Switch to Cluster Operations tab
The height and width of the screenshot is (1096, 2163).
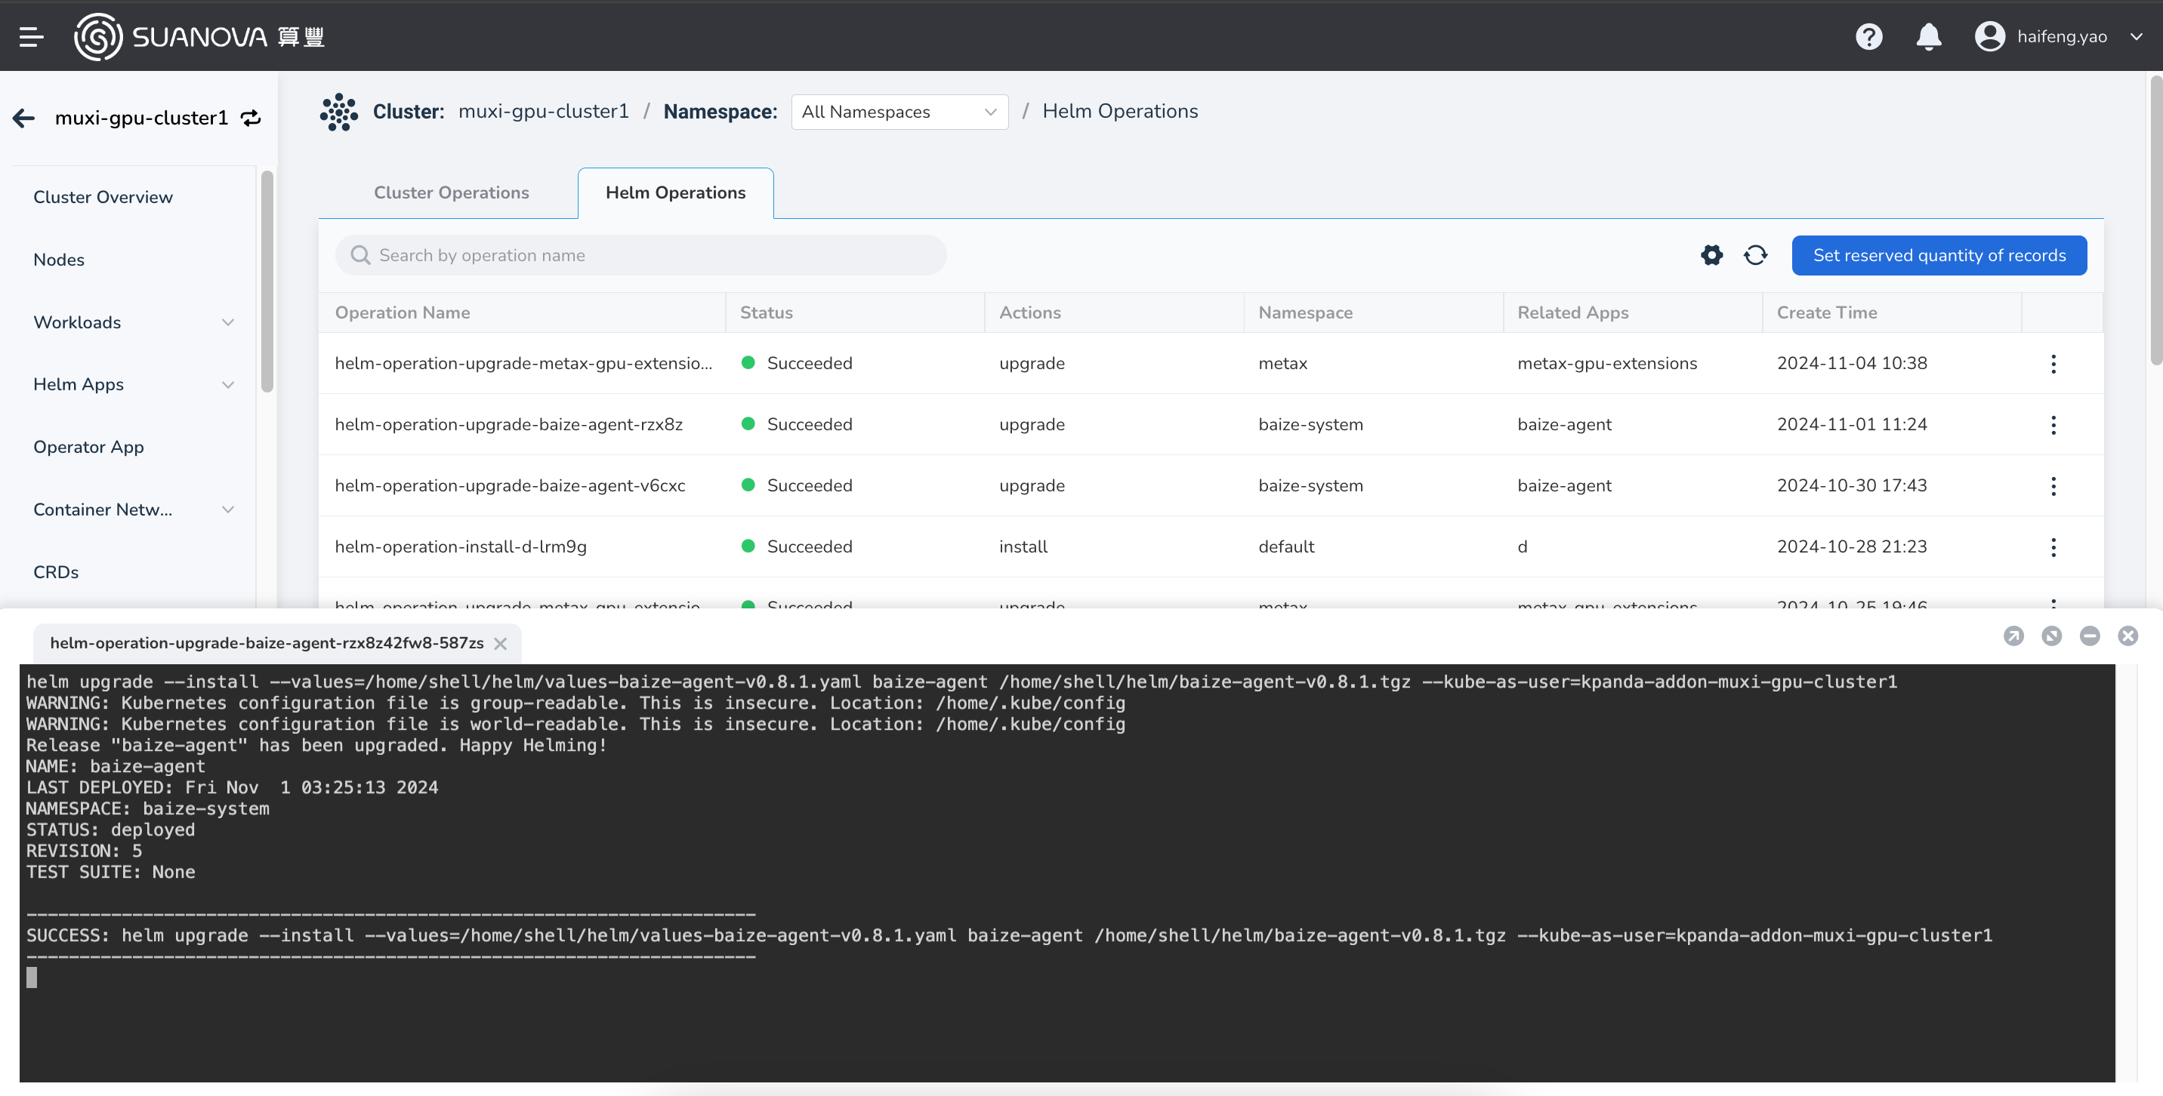point(452,193)
